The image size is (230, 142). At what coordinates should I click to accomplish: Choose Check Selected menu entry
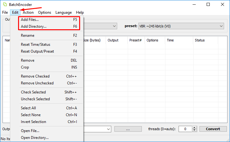point(49,92)
